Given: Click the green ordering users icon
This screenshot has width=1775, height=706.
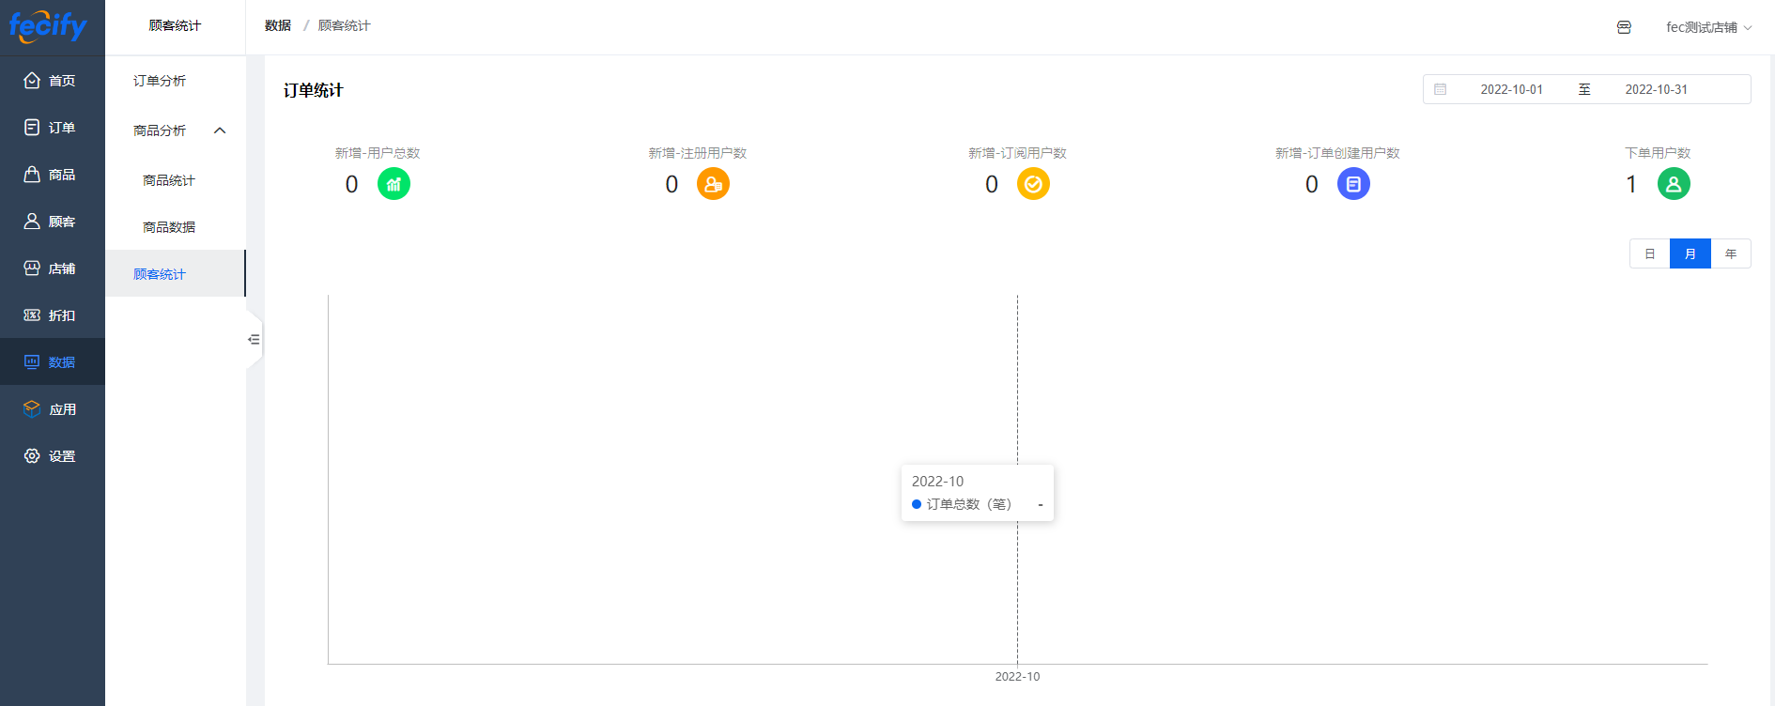Looking at the screenshot, I should pyautogui.click(x=1674, y=184).
